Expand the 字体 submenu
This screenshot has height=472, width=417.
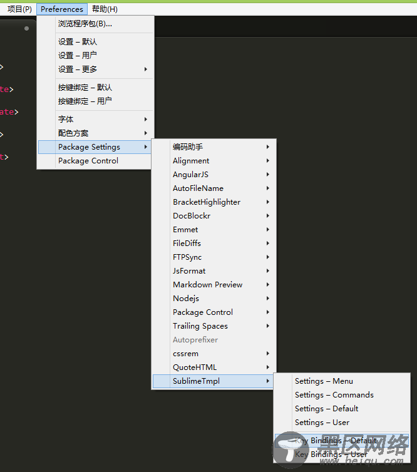[95, 119]
